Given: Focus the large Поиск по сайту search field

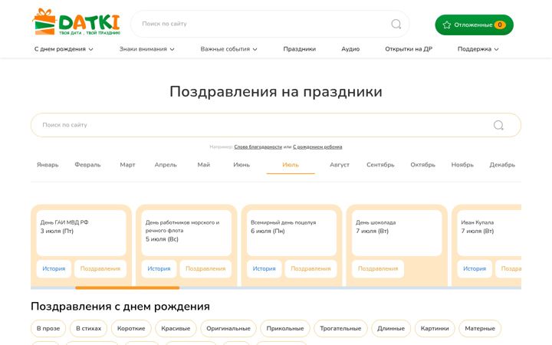Looking at the screenshot, I should [276, 125].
